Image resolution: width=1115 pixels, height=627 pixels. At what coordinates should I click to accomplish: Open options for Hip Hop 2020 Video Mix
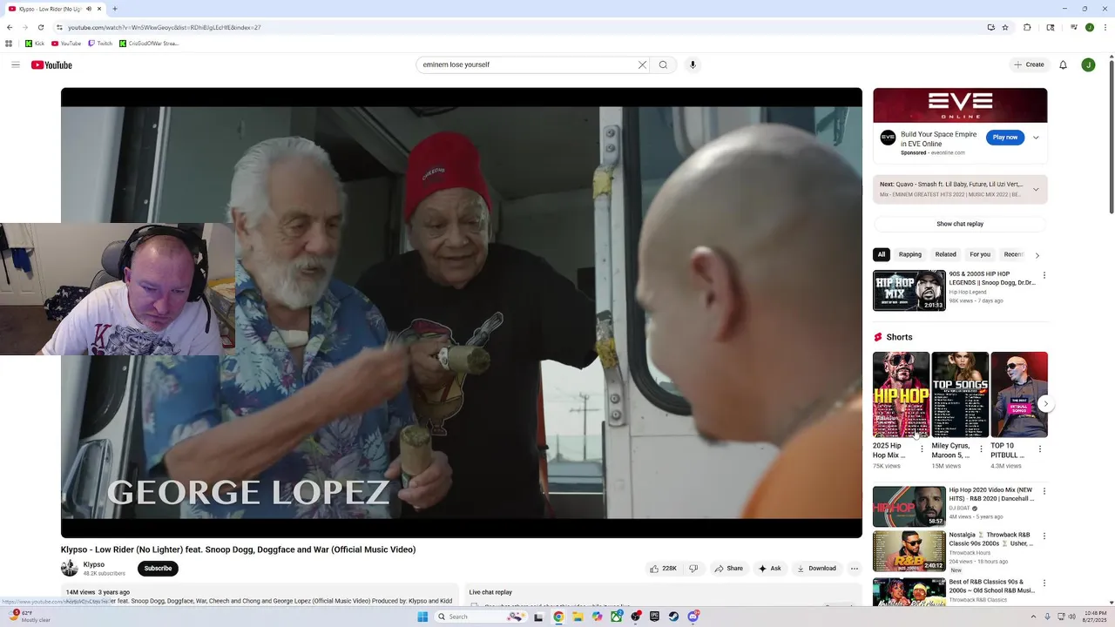(x=1044, y=491)
